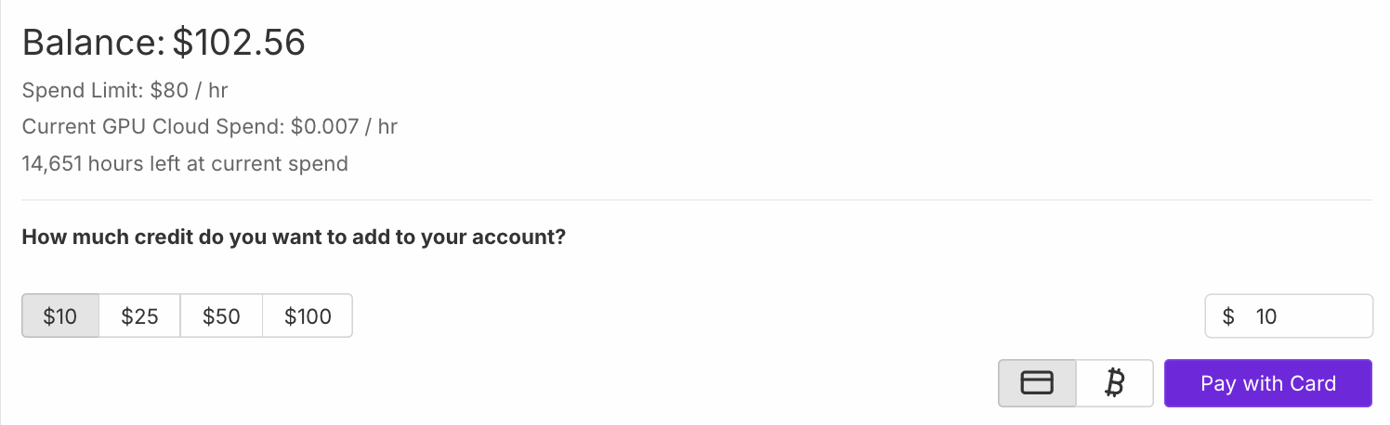Viewport: 1390px width, 425px height.
Task: Click the horizontal divider below balance details
Action: [697, 200]
